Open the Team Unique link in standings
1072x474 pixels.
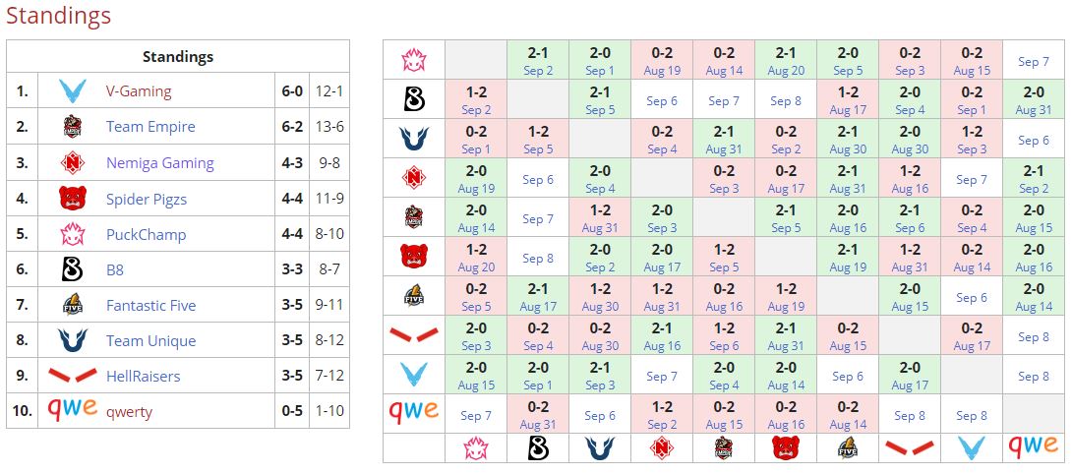point(150,340)
